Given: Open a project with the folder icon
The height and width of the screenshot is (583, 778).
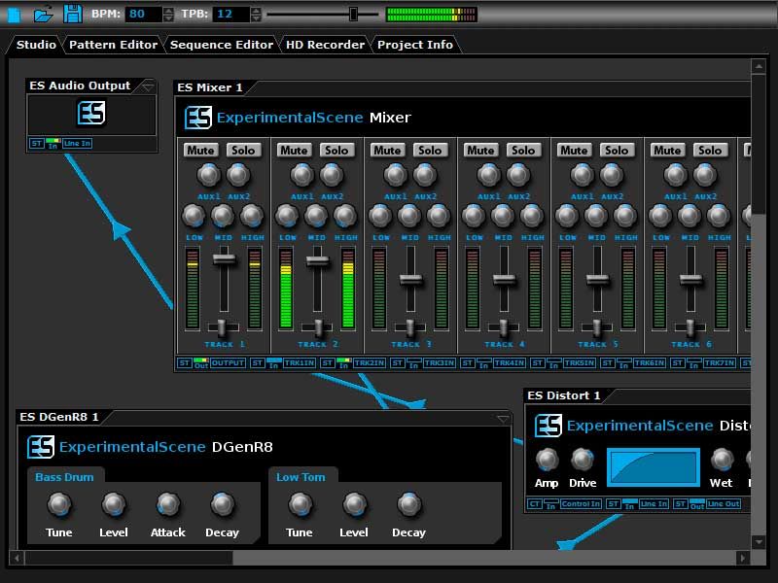Looking at the screenshot, I should (43, 14).
